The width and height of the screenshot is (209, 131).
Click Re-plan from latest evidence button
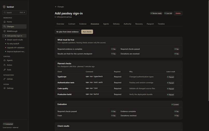coord(67,32)
